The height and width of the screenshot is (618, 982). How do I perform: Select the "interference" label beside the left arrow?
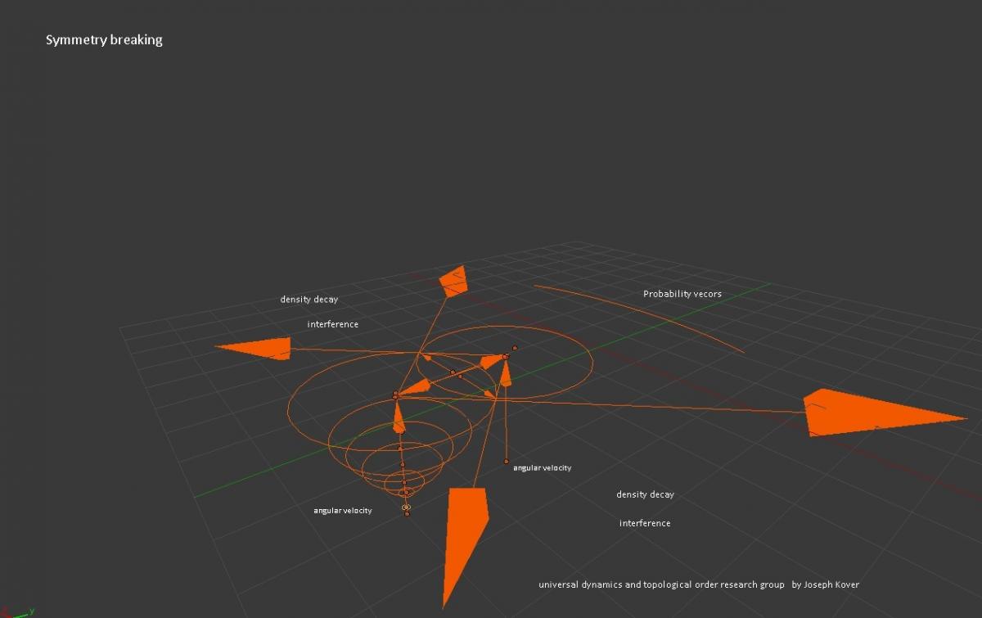click(332, 324)
